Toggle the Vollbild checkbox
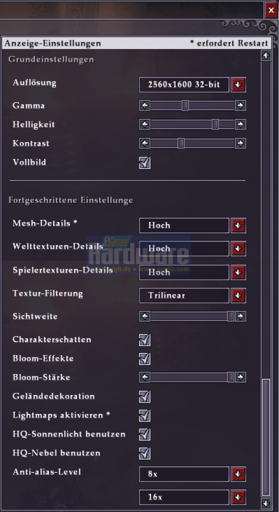Viewport: 279px width, 512px height. [x=144, y=162]
